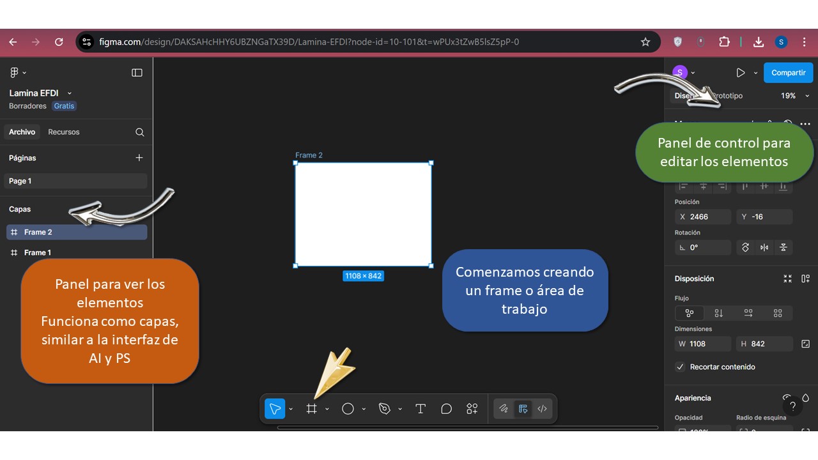
Task: Select the Pen tool
Action: point(384,409)
